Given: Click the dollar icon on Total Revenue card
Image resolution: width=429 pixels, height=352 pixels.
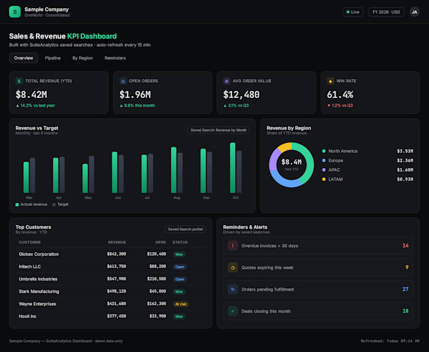Looking at the screenshot, I should (19, 81).
